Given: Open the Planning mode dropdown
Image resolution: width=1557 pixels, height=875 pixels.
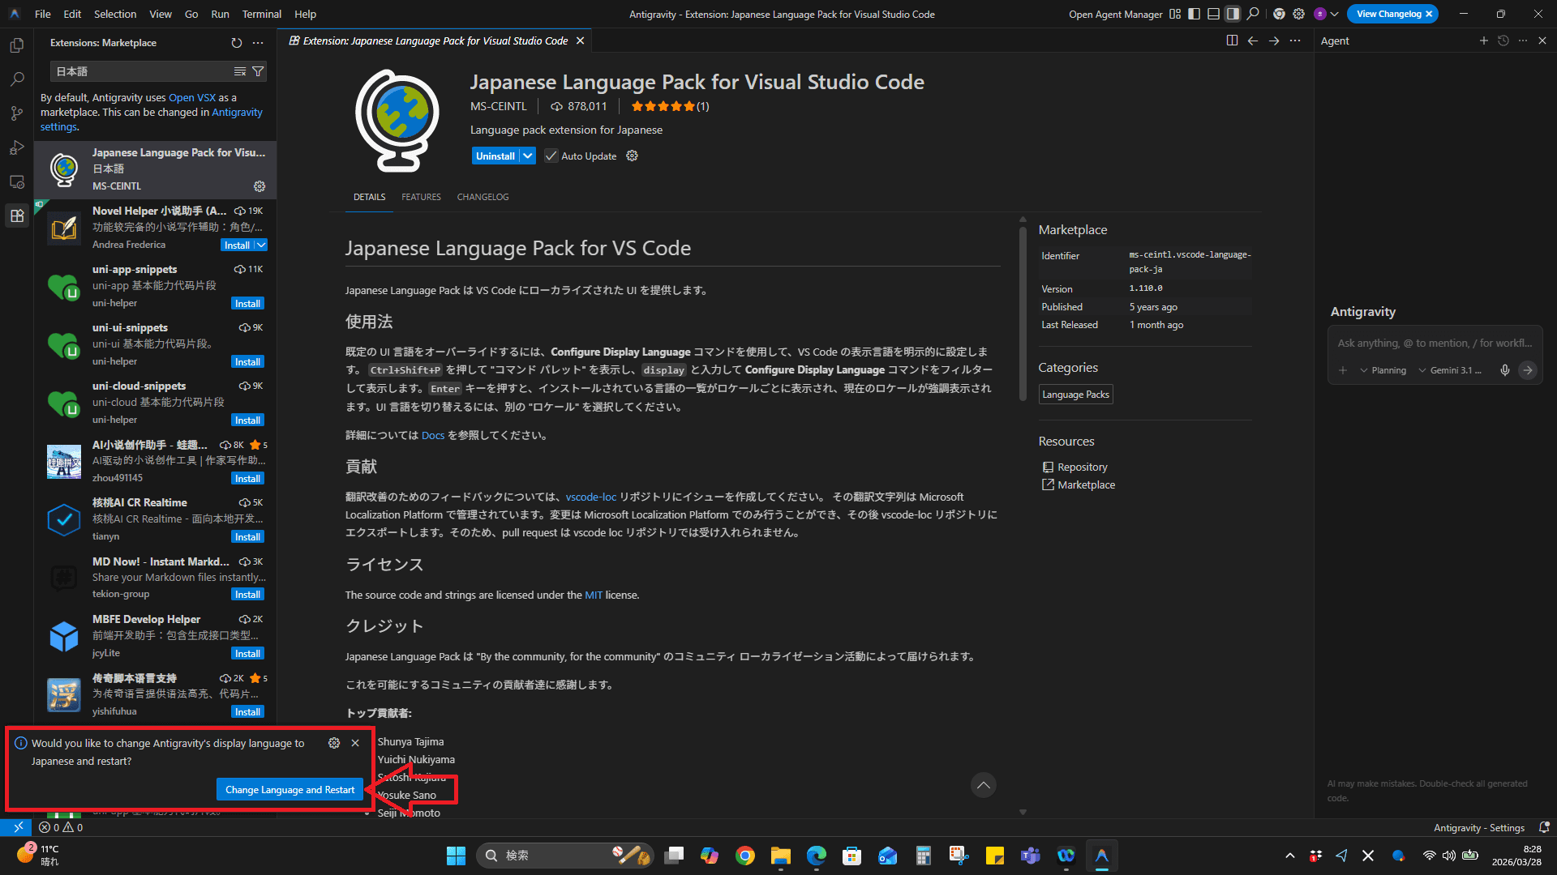Looking at the screenshot, I should 1384,370.
